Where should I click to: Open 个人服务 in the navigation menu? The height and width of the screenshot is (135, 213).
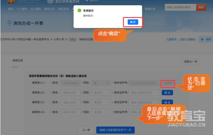pyautogui.click(x=22, y=9)
